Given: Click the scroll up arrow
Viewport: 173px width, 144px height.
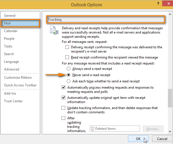Looking at the screenshot, I should (x=170, y=14).
